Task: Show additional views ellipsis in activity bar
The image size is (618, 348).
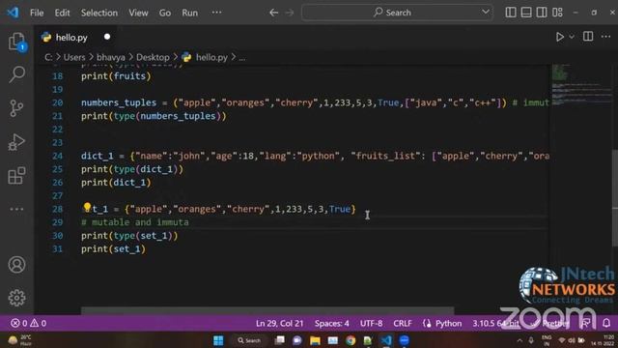Action: 16,209
